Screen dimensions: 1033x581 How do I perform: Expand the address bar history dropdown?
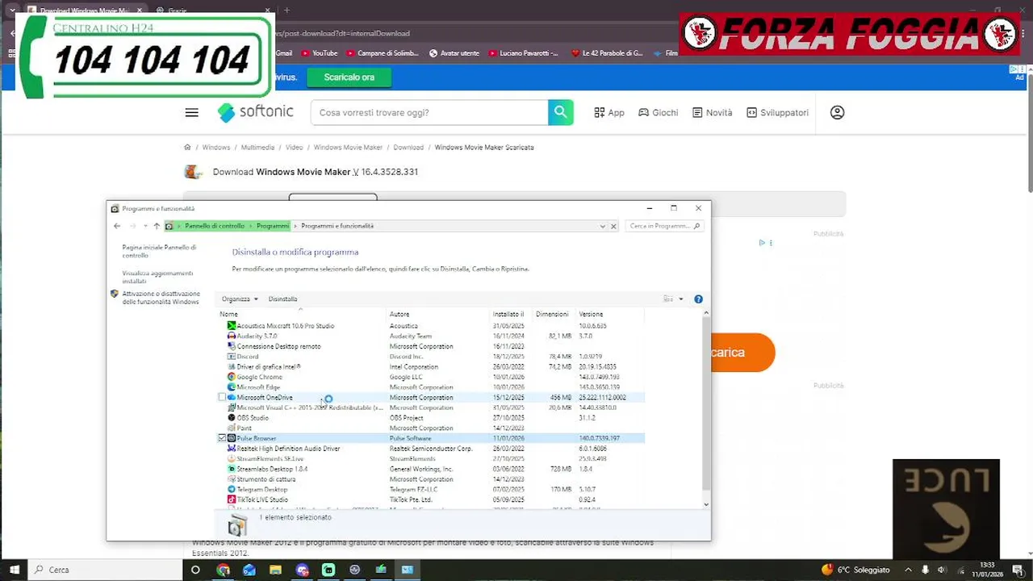tap(602, 226)
